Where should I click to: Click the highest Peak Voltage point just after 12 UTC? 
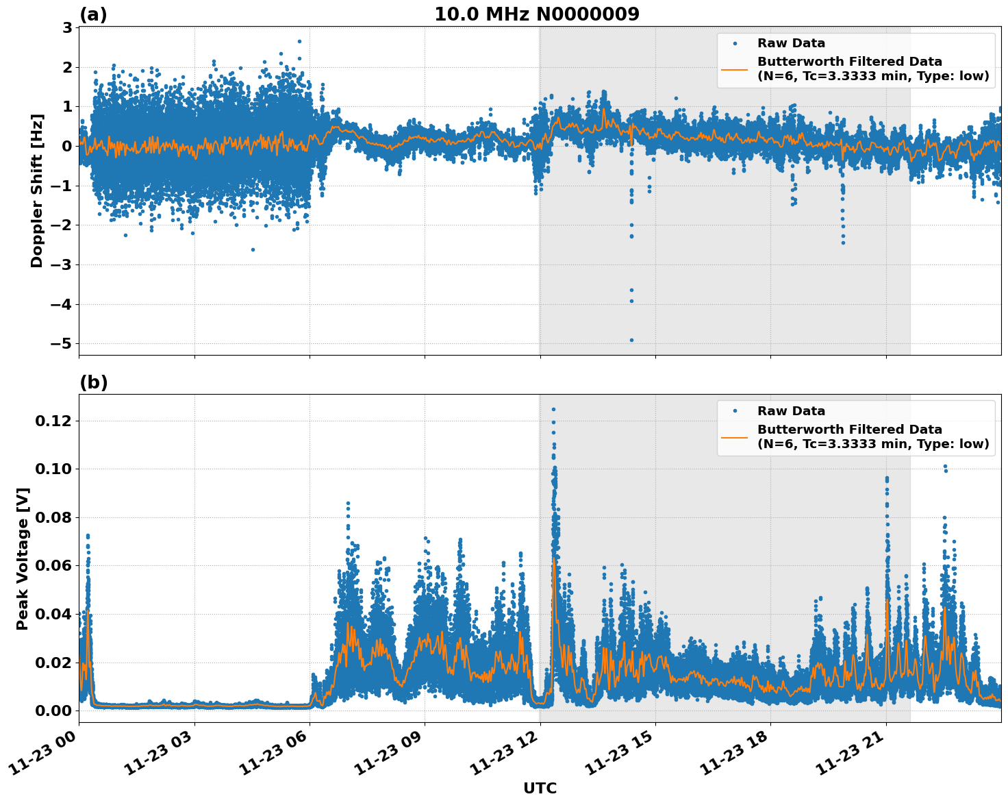pyautogui.click(x=553, y=410)
